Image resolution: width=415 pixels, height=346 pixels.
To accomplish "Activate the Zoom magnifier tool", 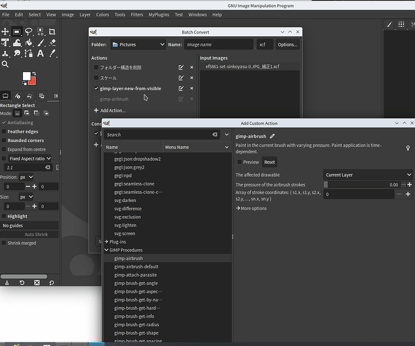I will (5, 64).
